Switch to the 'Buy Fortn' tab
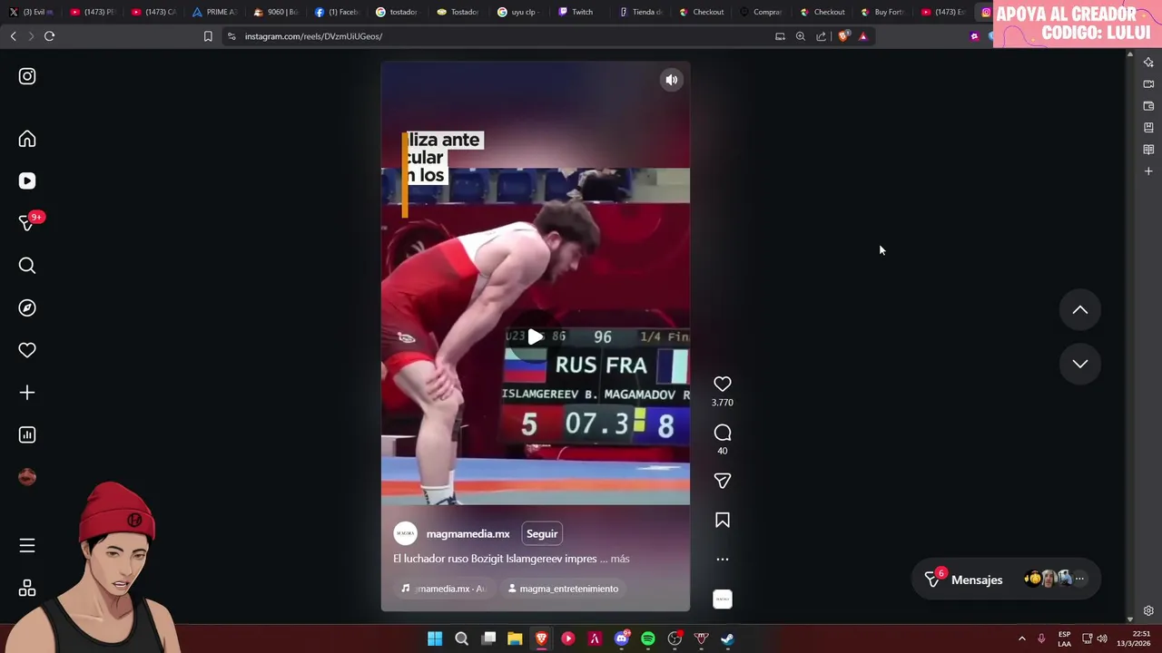The height and width of the screenshot is (653, 1162). [x=882, y=12]
